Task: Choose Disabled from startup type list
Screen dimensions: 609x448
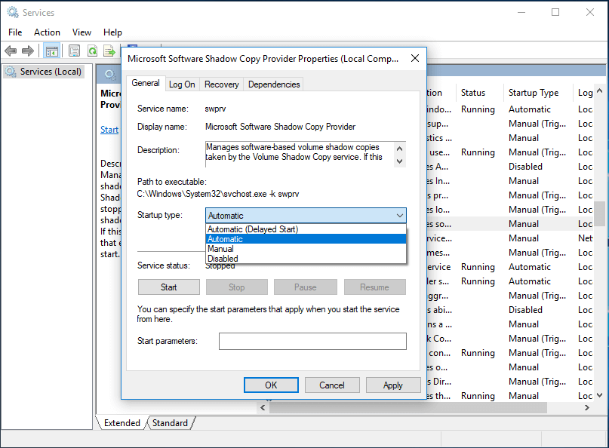Action: tap(306, 259)
